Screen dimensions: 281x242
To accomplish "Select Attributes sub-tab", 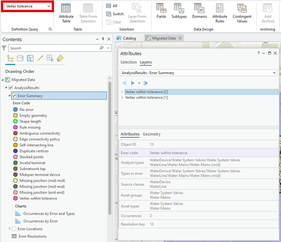I will coord(130,134).
